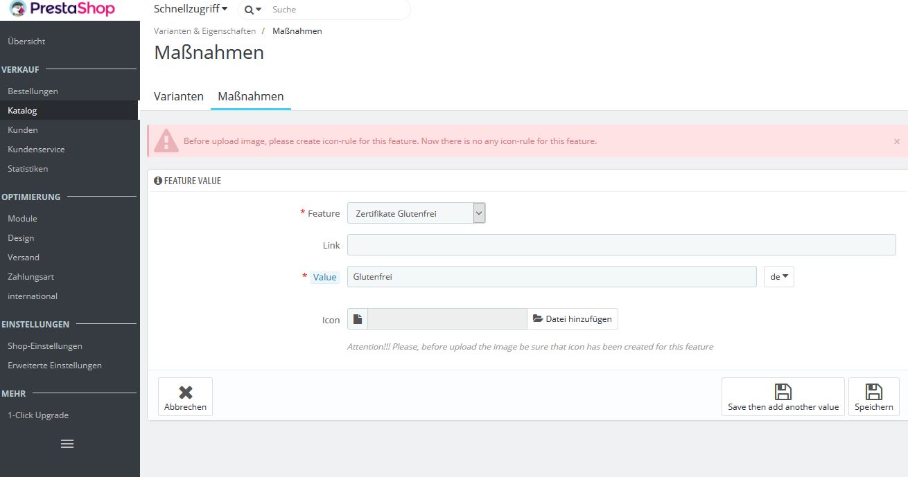Click the search magnifier icon
The width and height of the screenshot is (908, 477).
249,10
